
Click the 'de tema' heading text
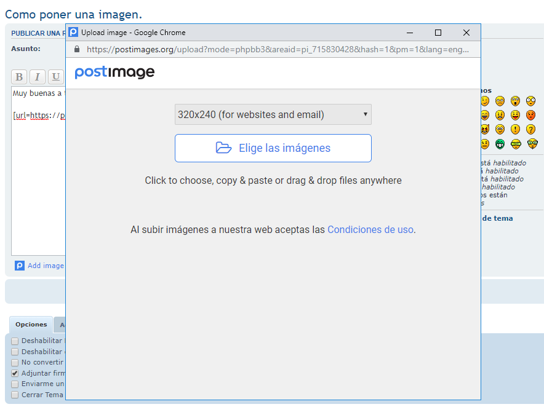[x=497, y=218]
